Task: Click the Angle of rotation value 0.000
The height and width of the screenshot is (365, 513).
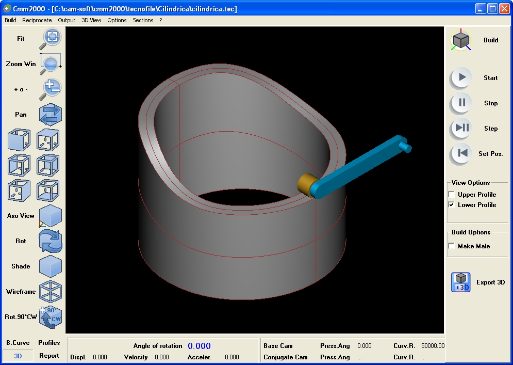Action: [199, 346]
